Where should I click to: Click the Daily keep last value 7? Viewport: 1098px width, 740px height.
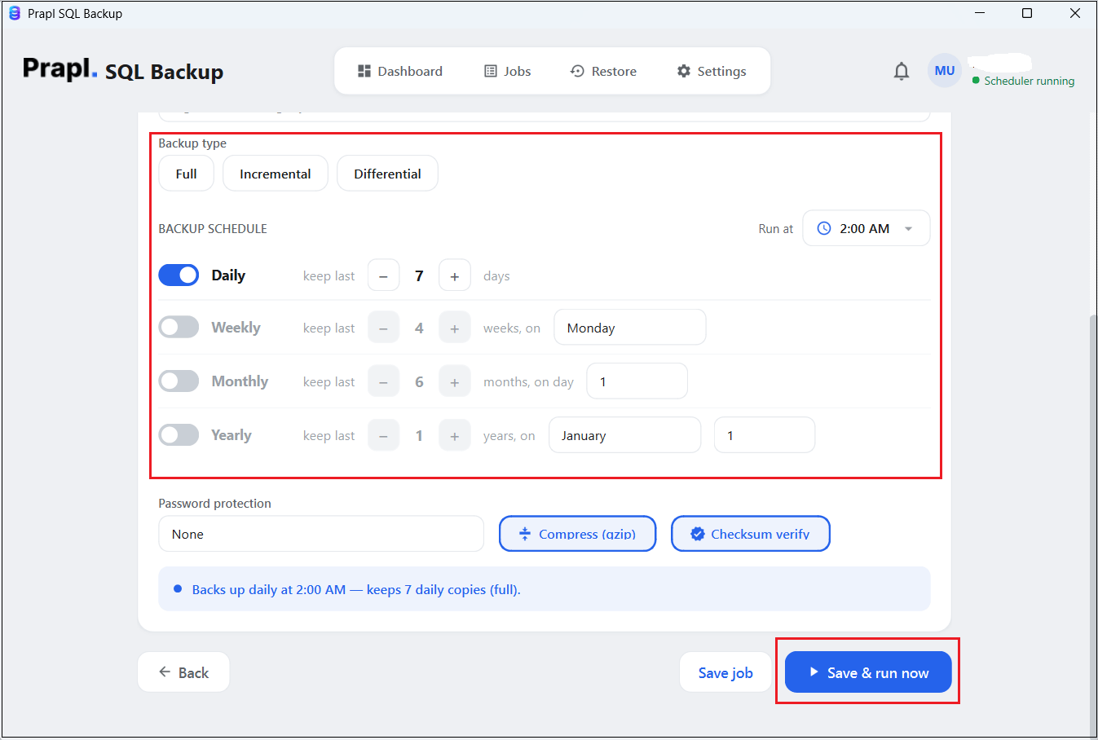(419, 275)
